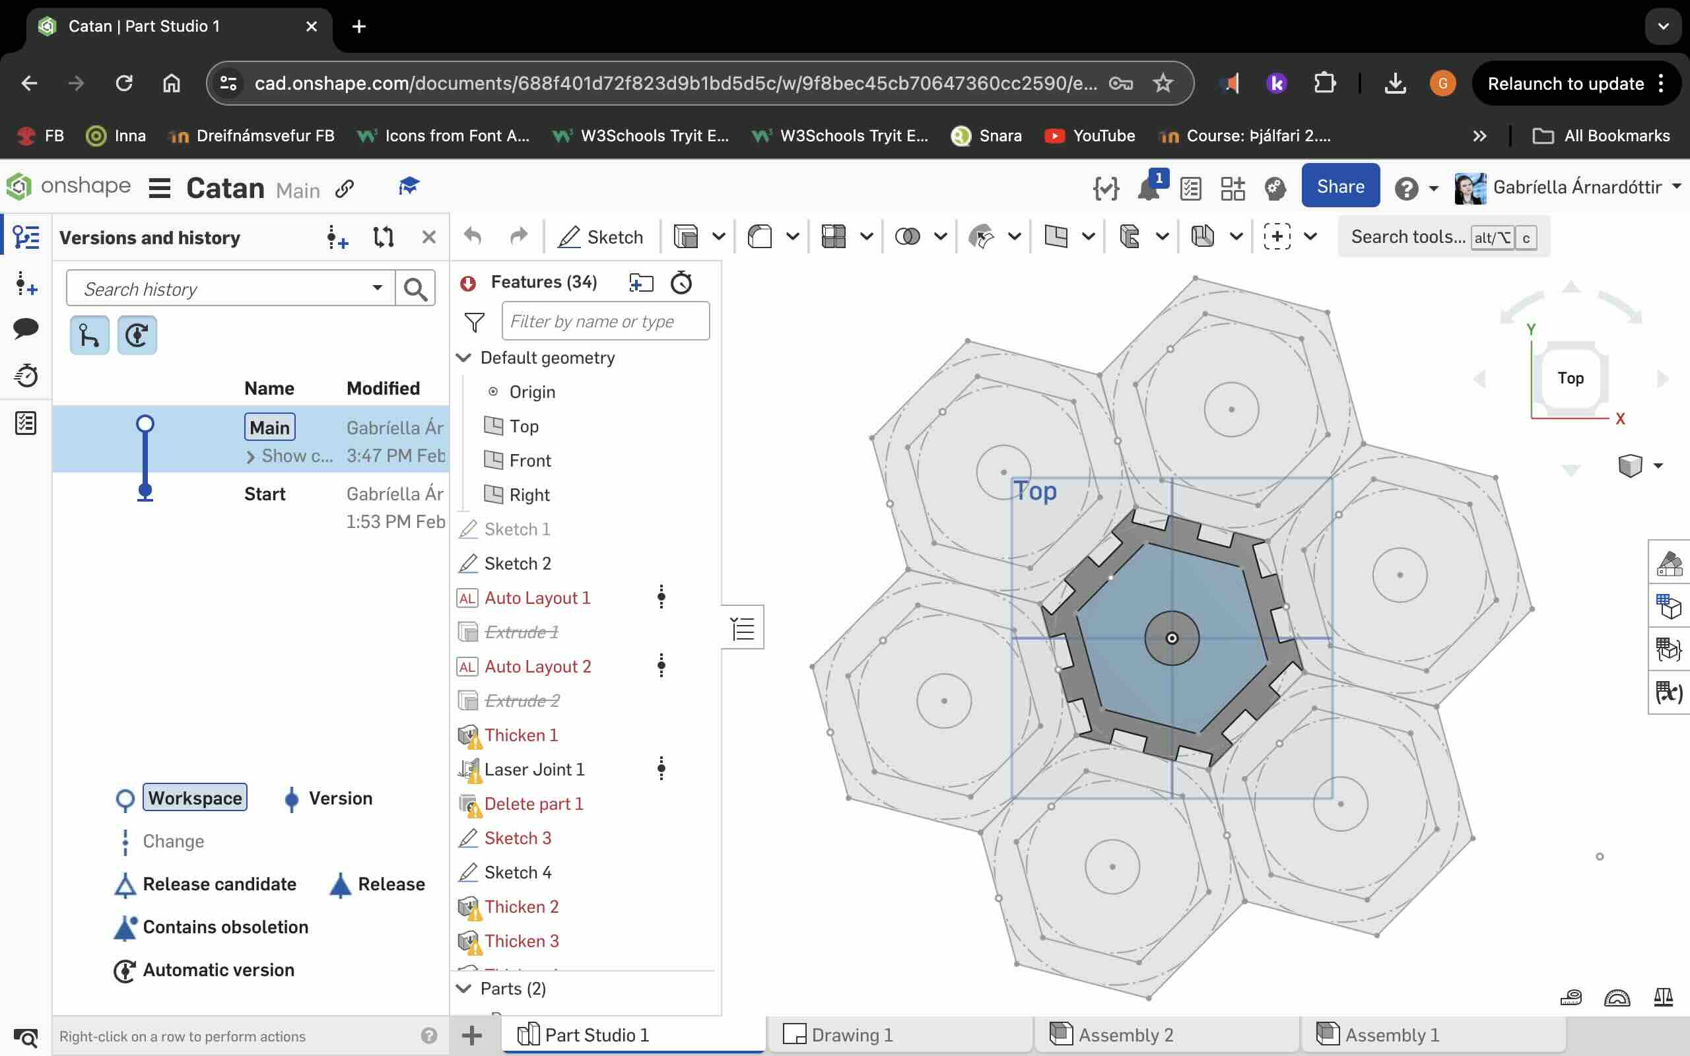Click the Create version icon in history panel

[x=337, y=238]
